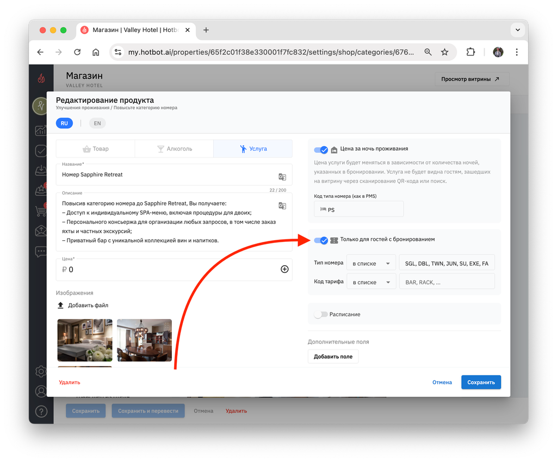The width and height of the screenshot is (557, 462).
Task: Open the user profile sidebar icon
Action: point(41,391)
